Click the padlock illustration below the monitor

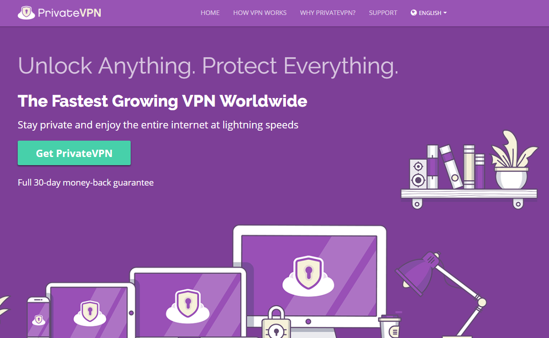(x=277, y=323)
